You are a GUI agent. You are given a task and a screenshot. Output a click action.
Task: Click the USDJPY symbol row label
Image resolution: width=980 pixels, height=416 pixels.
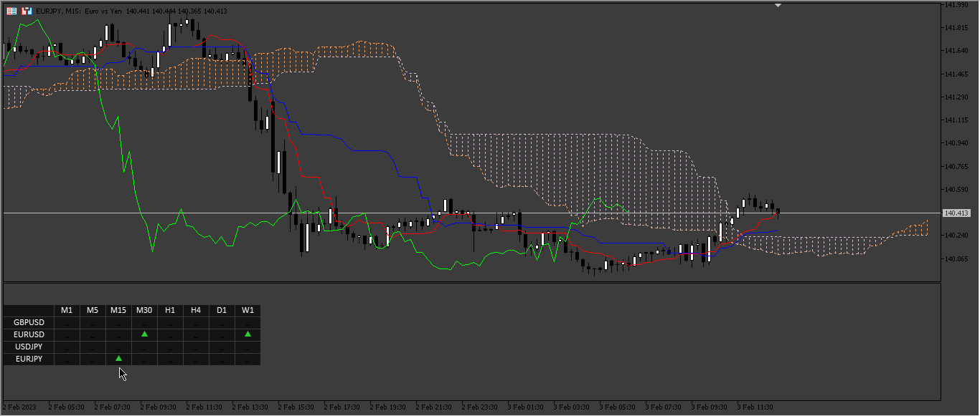coord(29,347)
